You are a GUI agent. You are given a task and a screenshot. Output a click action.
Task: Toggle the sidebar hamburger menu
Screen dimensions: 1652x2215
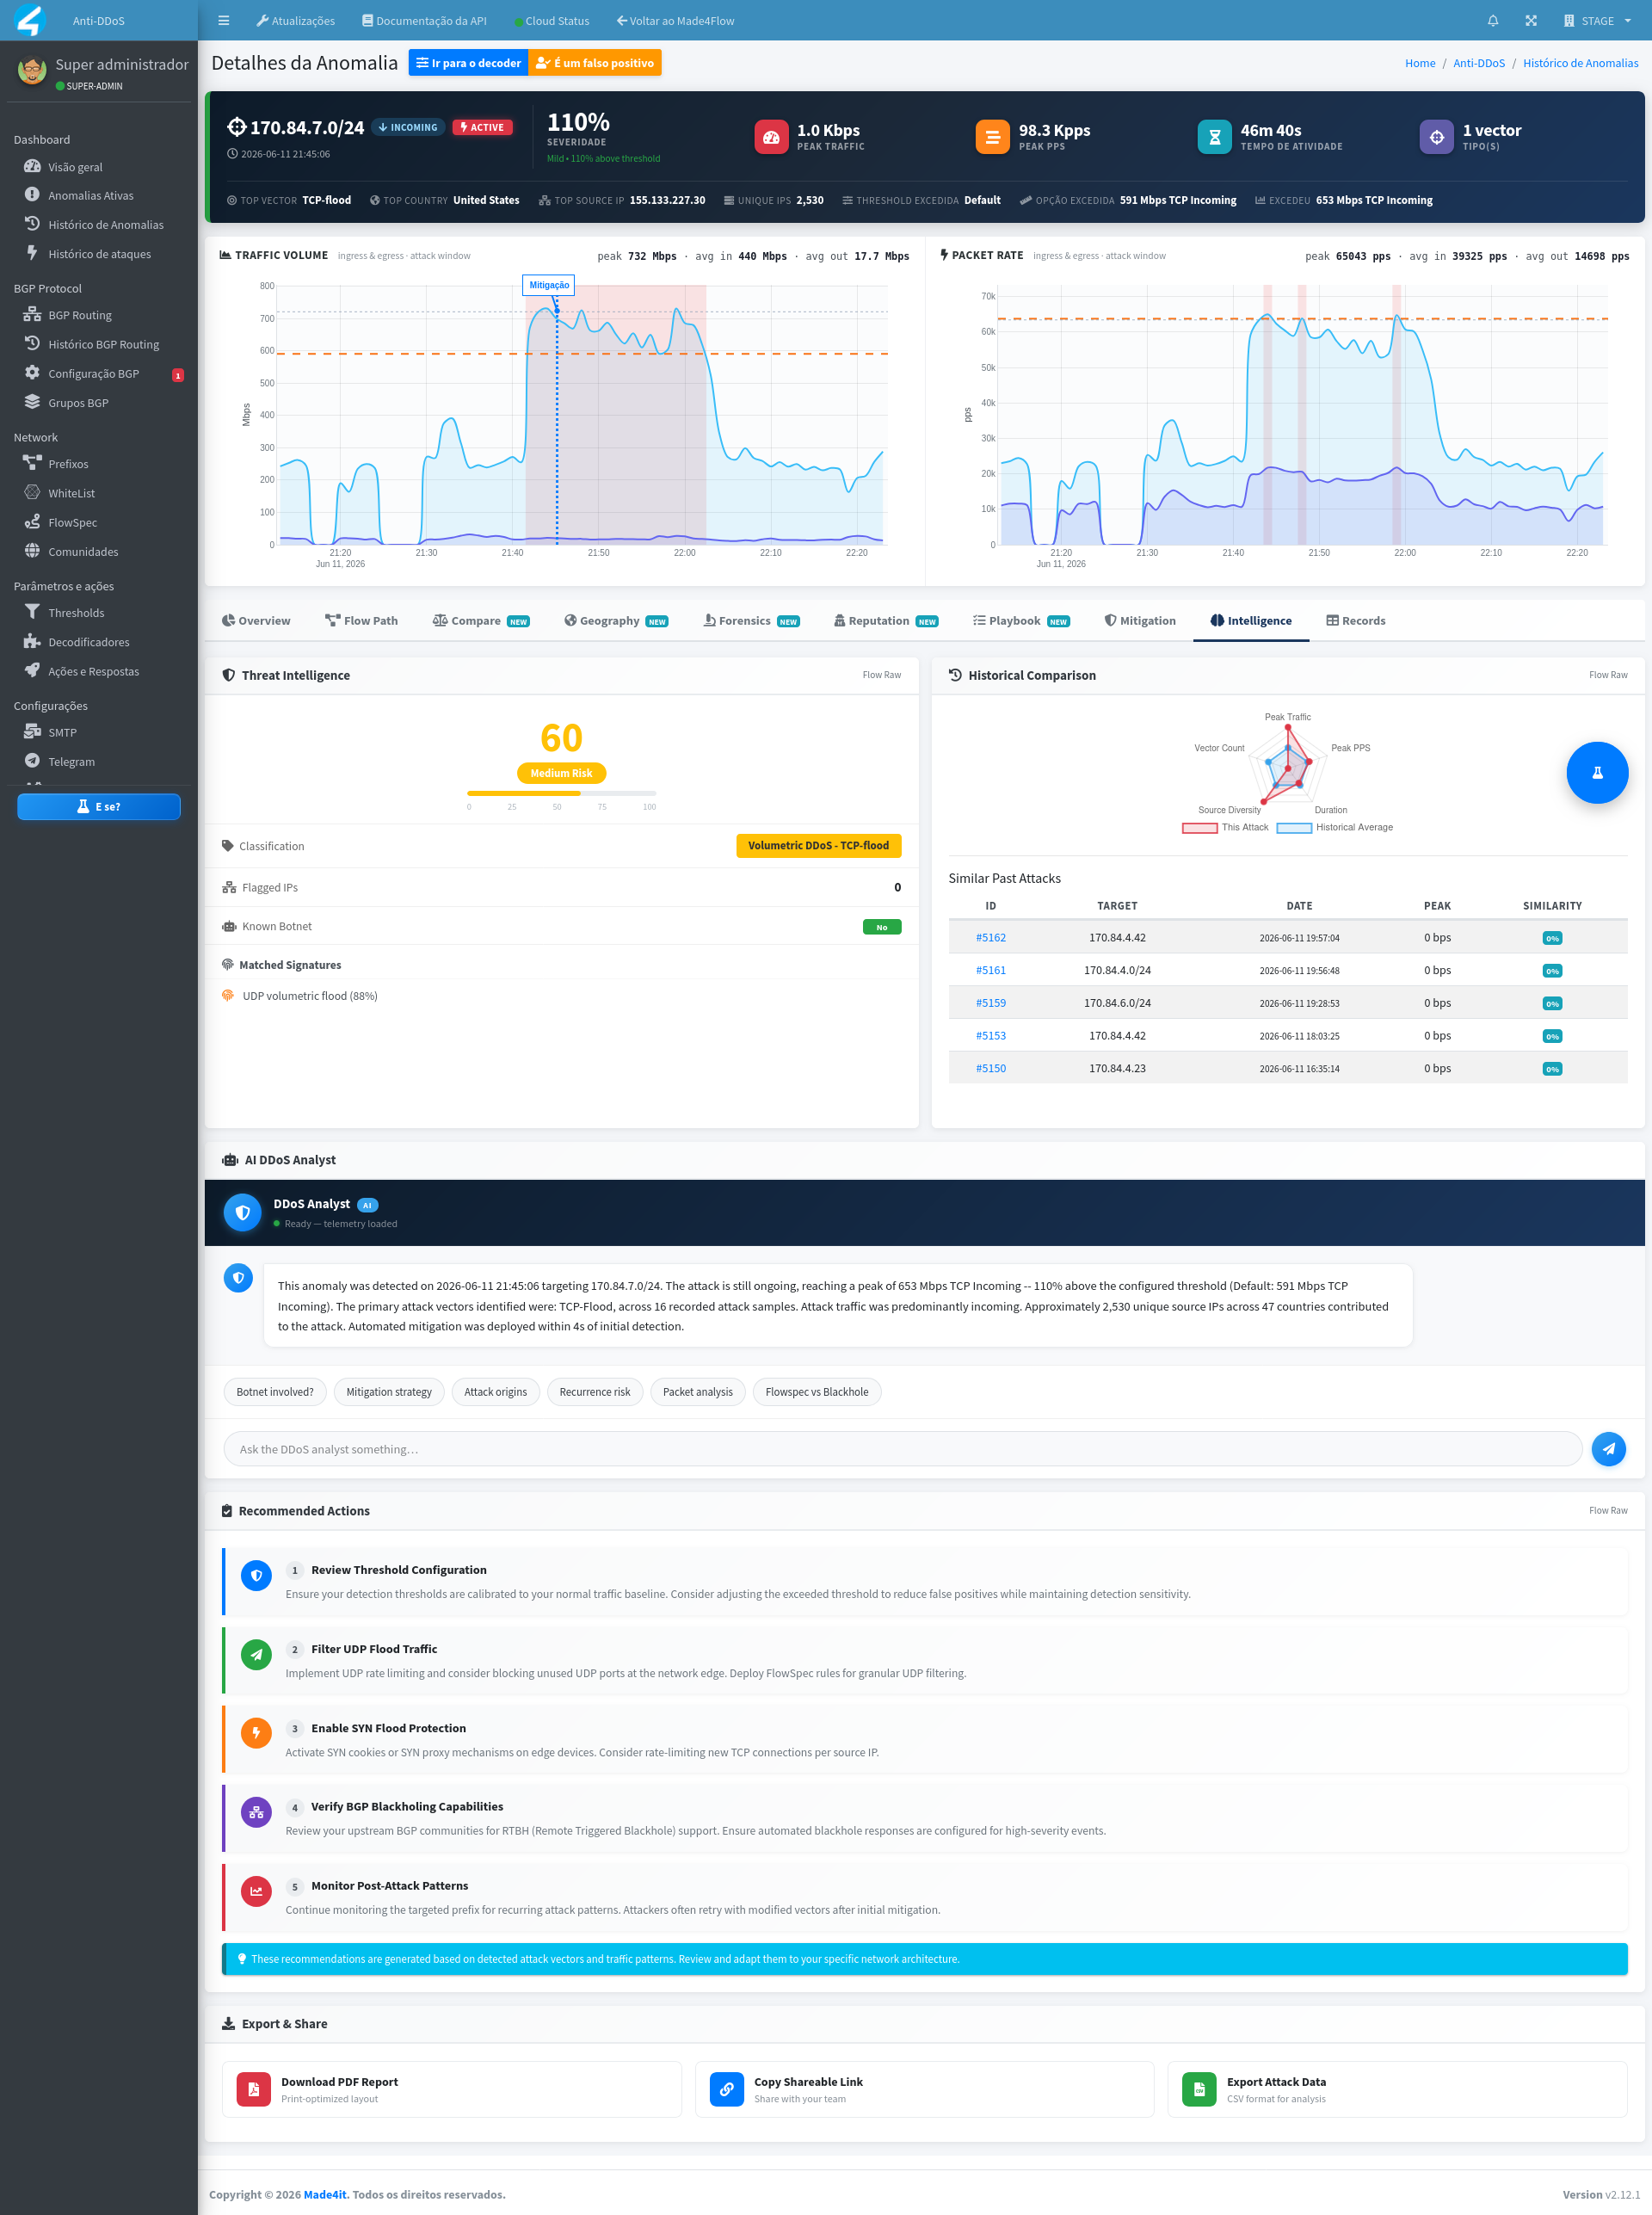click(x=224, y=20)
